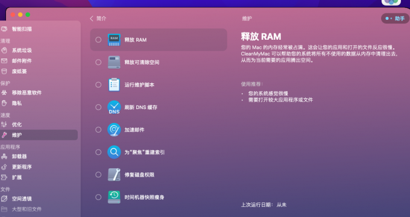Select 为"聚焦"重建索引 radio button

pos(98,152)
